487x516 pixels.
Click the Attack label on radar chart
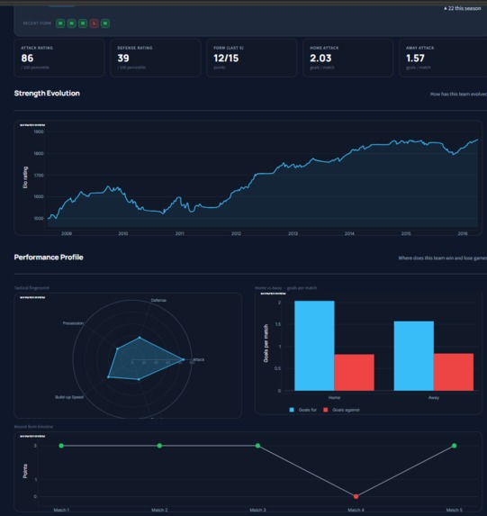(199, 359)
